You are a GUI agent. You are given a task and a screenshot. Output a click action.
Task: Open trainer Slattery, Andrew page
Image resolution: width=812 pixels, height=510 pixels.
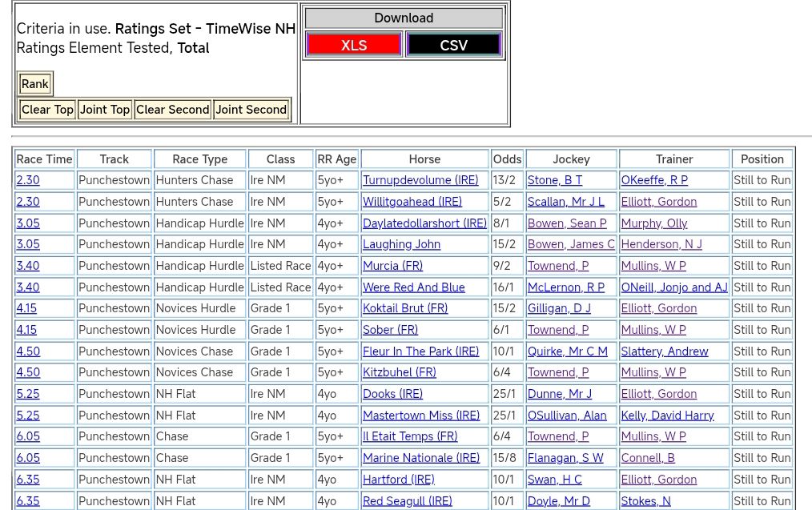tap(664, 351)
